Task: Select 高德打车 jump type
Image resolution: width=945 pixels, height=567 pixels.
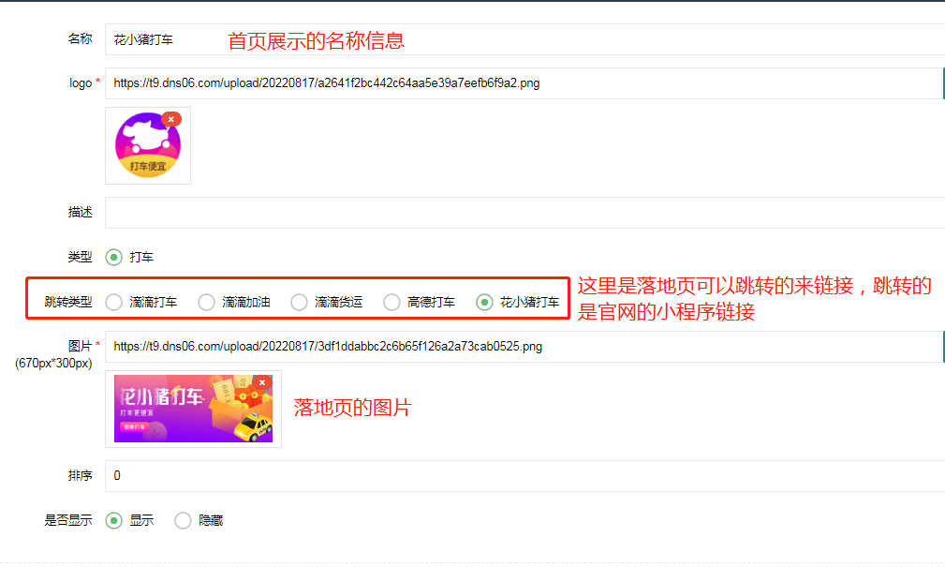Action: click(391, 302)
